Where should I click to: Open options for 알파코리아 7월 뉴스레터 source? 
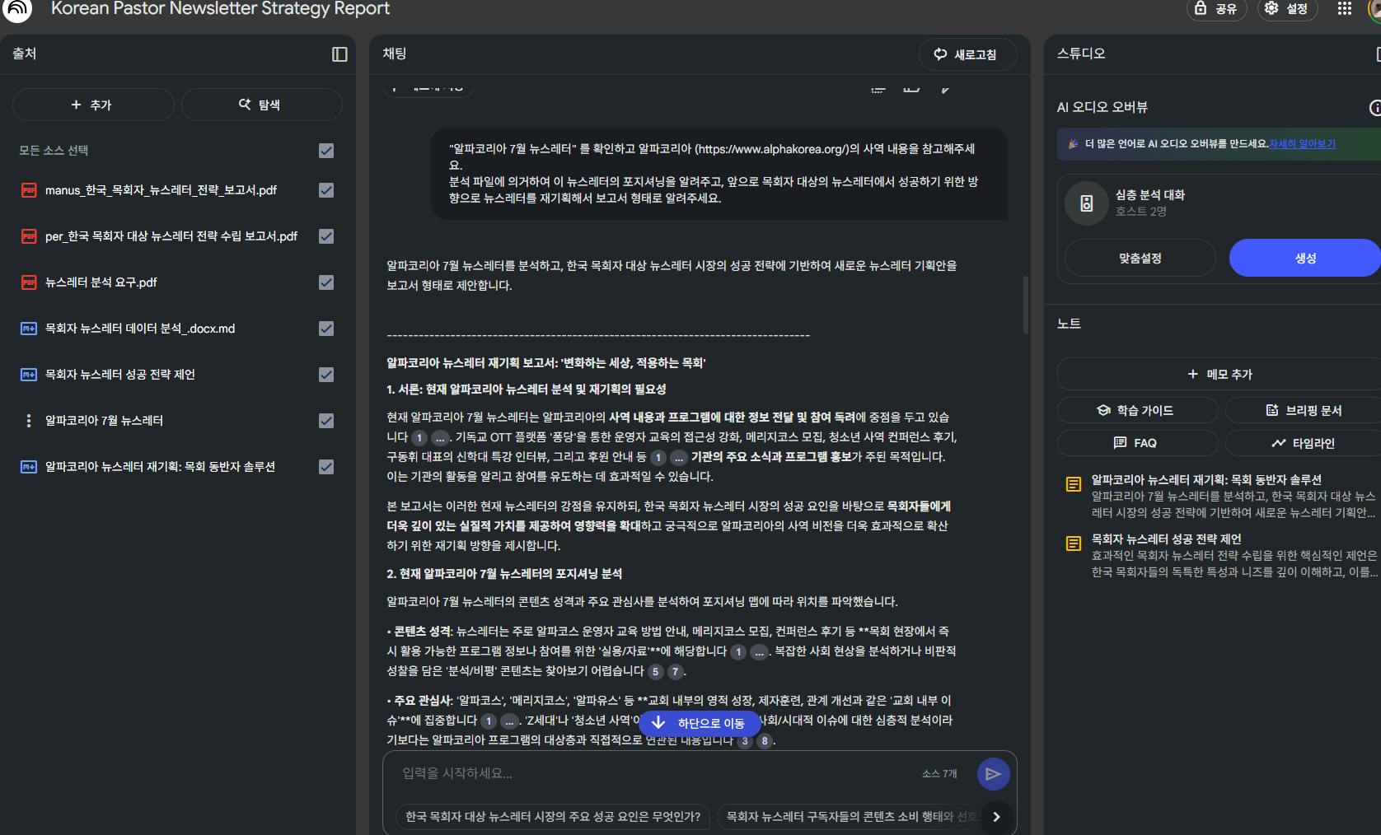point(29,421)
